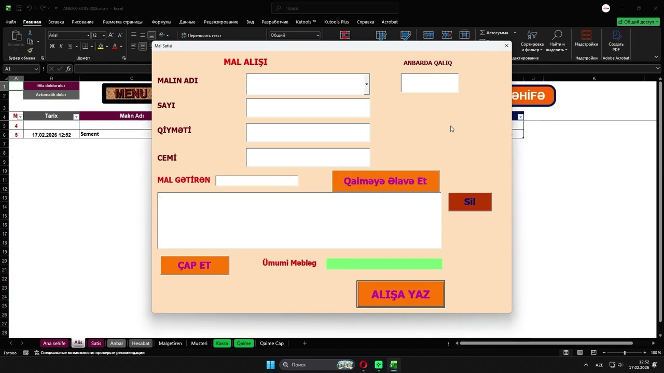Toggle underline (Ч) formatting
Image resolution: width=664 pixels, height=373 pixels.
click(70, 46)
